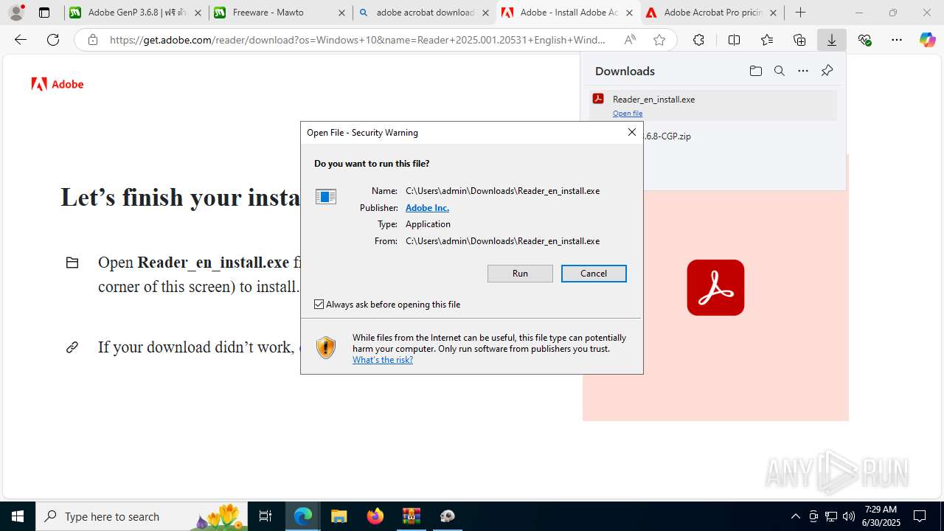The width and height of the screenshot is (944, 531).
Task: Go back with the browser back arrow
Action: pyautogui.click(x=21, y=40)
